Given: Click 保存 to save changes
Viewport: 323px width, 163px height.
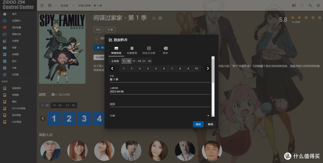Looking at the screenshot, I should tap(198, 124).
